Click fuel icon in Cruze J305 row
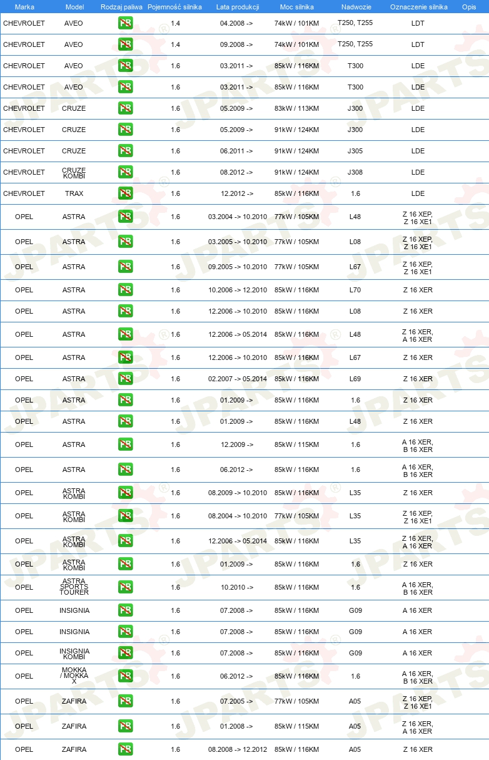 pos(125,151)
